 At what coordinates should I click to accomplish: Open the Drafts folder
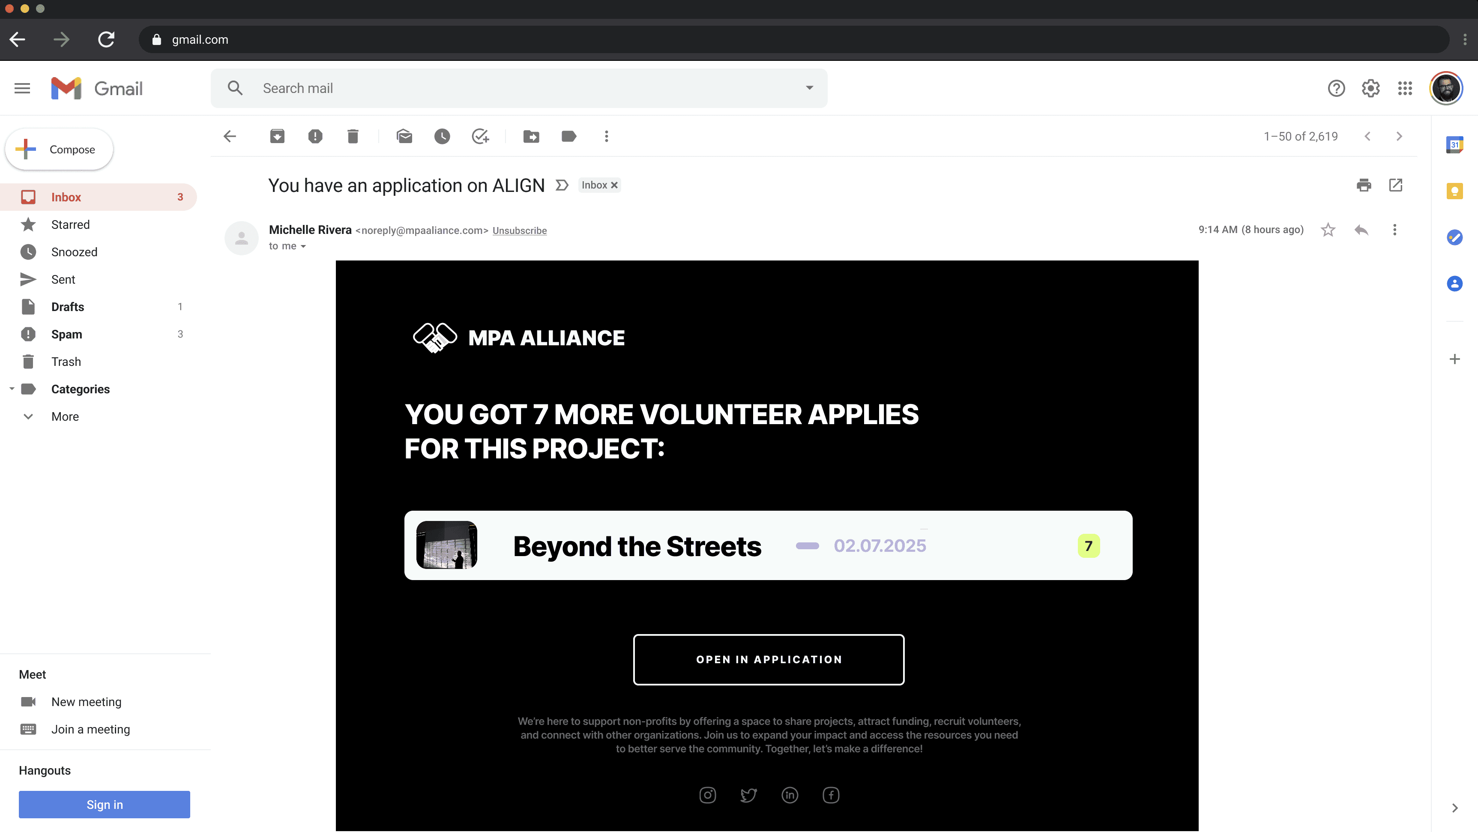tap(68, 307)
